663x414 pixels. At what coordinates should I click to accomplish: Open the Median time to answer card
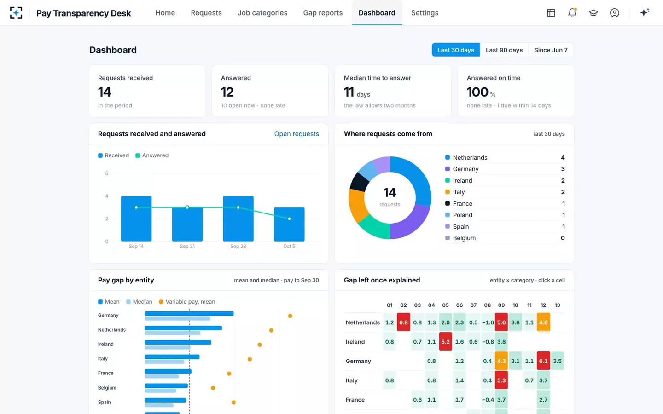[393, 91]
